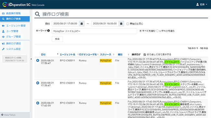Click the keyword info icon next to キーワード
Screen dimensions: 211x118
click(48, 31)
